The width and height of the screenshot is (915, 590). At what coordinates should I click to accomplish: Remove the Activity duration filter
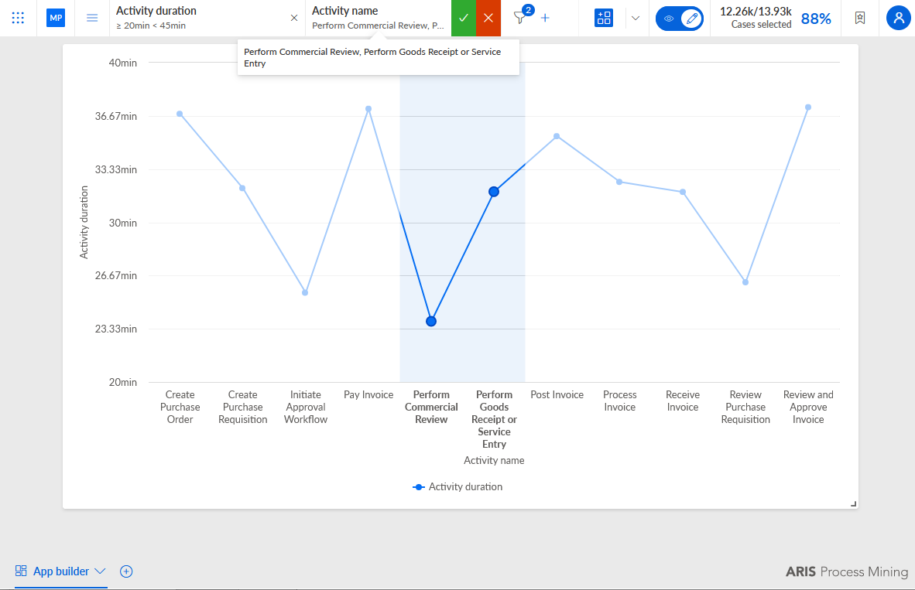294,18
